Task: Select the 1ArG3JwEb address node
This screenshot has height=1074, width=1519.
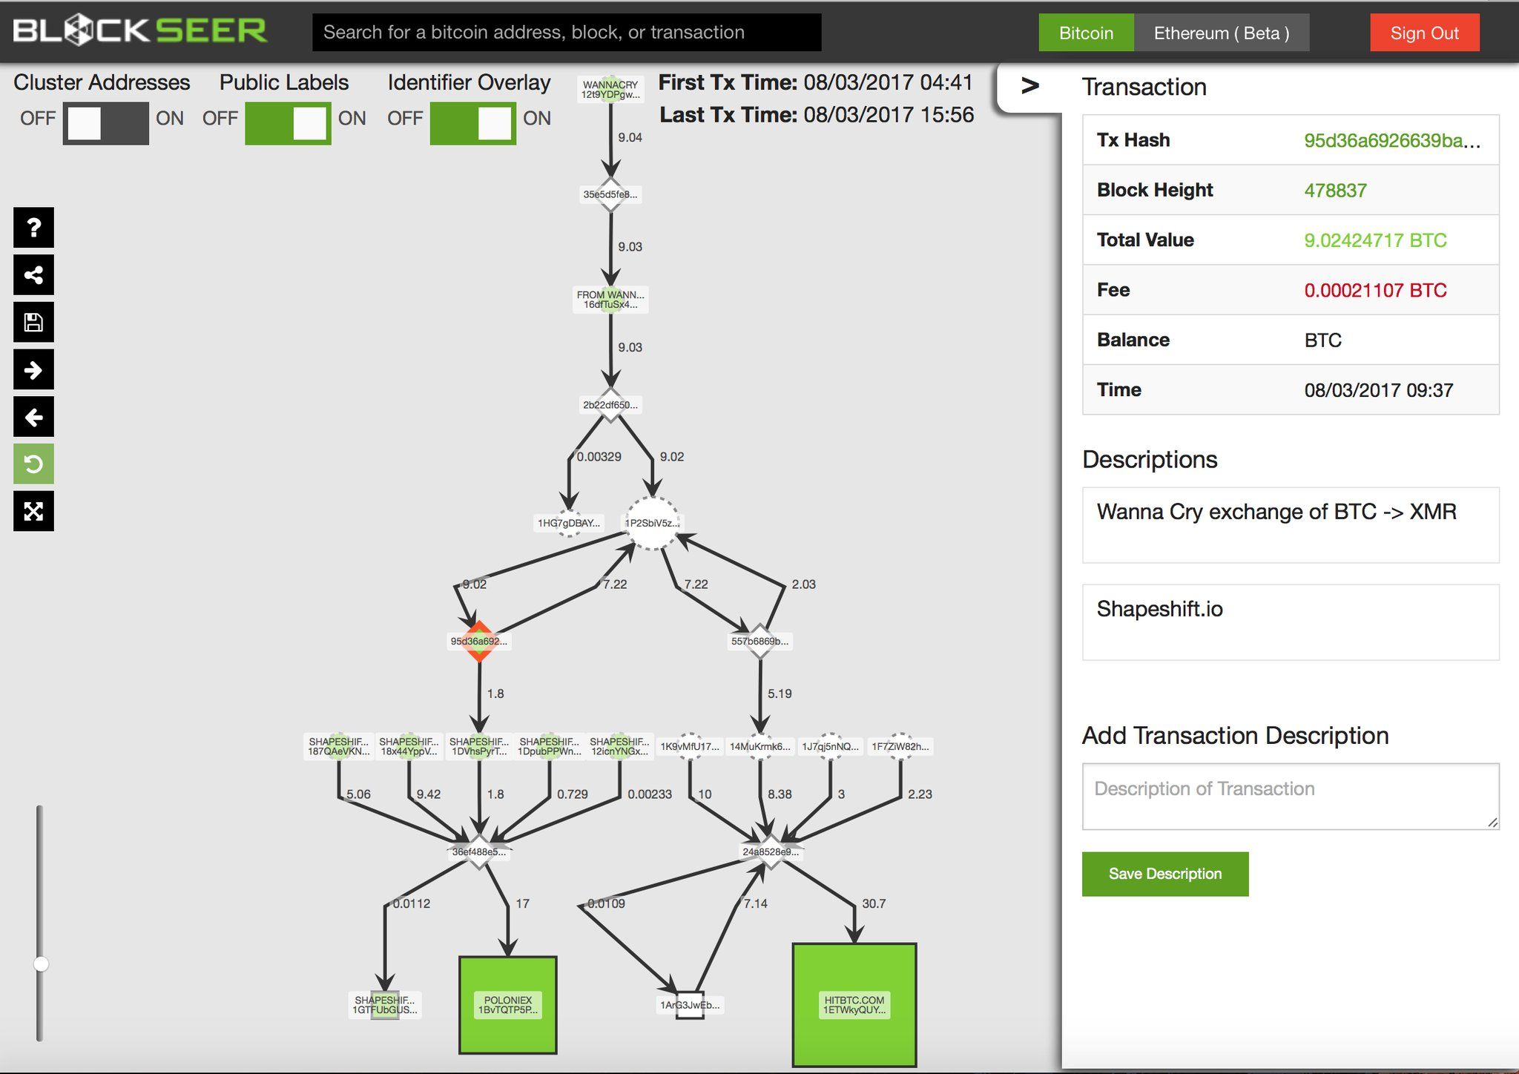Action: pos(690,1005)
